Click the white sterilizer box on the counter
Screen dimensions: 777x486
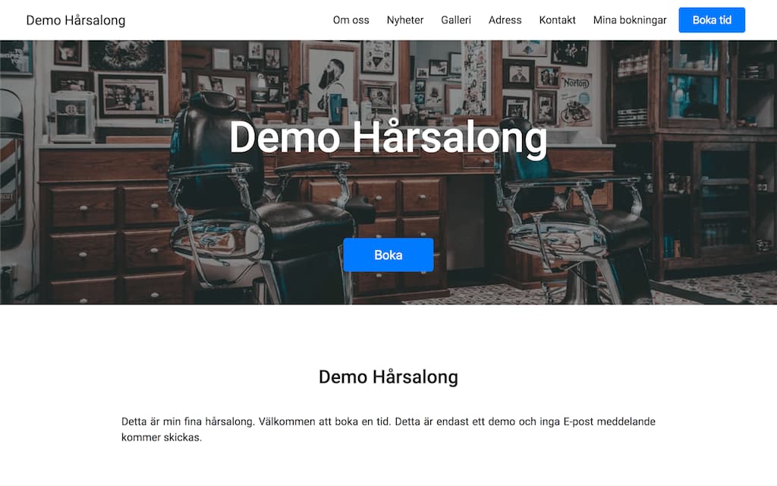[x=71, y=116]
